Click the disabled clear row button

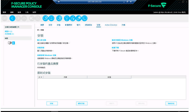112,103
